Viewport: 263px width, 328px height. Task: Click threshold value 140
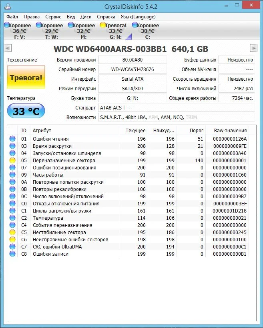[199, 161]
